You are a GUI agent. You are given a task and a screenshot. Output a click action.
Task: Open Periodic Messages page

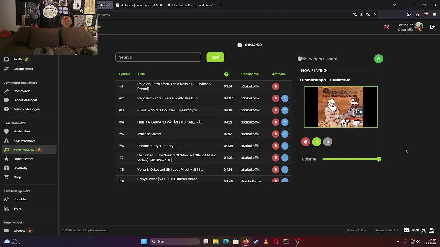click(26, 109)
